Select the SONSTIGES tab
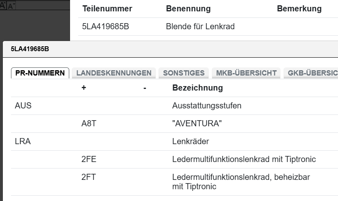 184,73
